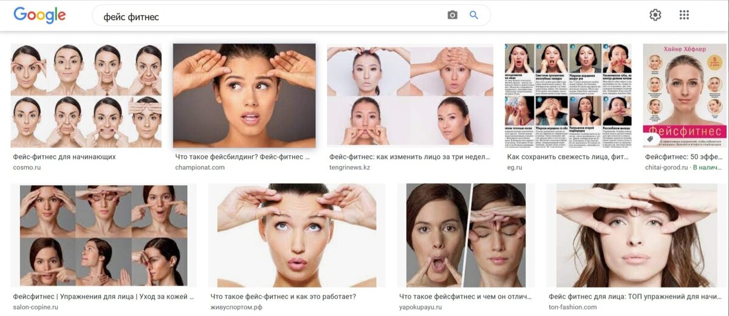Click the magnifier search icon
This screenshot has width=729, height=316.
coord(474,15)
